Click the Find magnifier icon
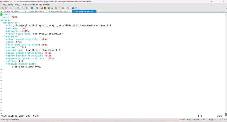The image size is (227, 122). pos(23,8)
